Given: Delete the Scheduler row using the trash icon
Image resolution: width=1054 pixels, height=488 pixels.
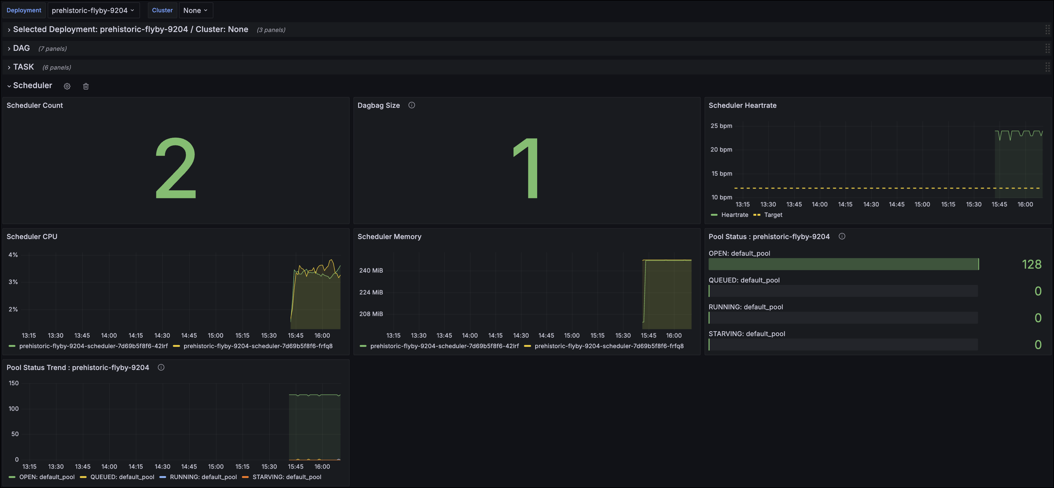Looking at the screenshot, I should (86, 86).
